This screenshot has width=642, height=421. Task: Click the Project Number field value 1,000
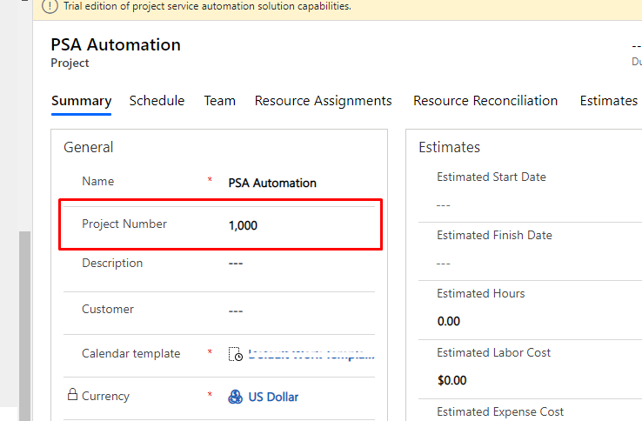tap(243, 225)
